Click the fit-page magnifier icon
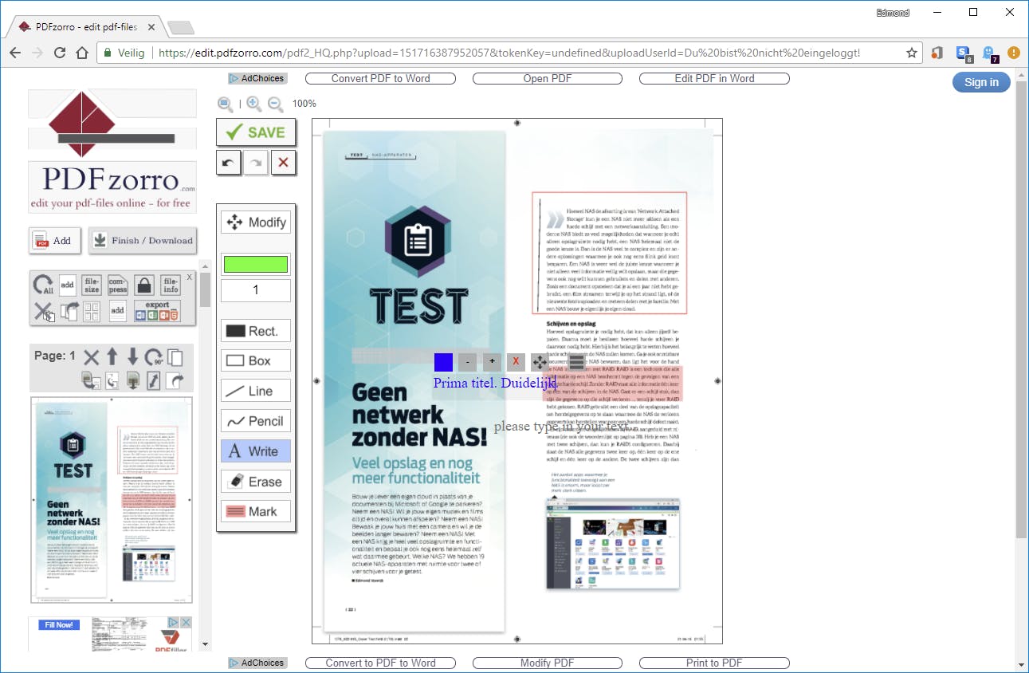Screen dimensions: 1029x673 pyautogui.click(x=226, y=104)
